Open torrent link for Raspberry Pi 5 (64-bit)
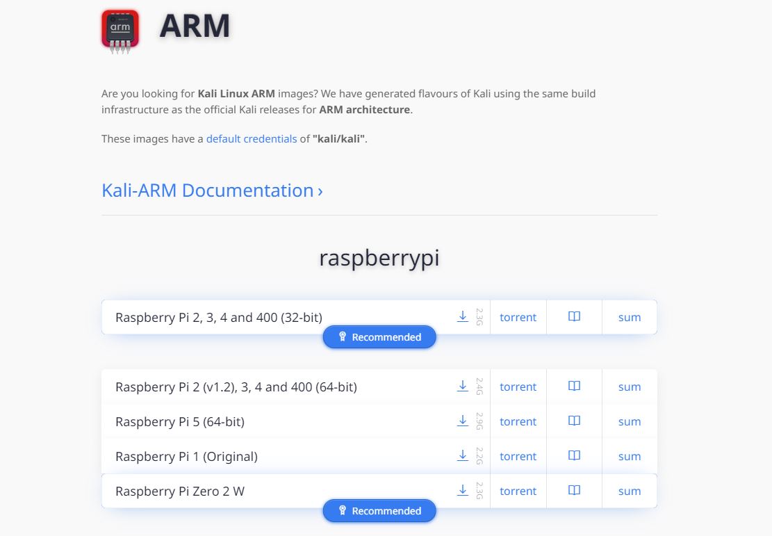The width and height of the screenshot is (772, 536). coord(518,422)
